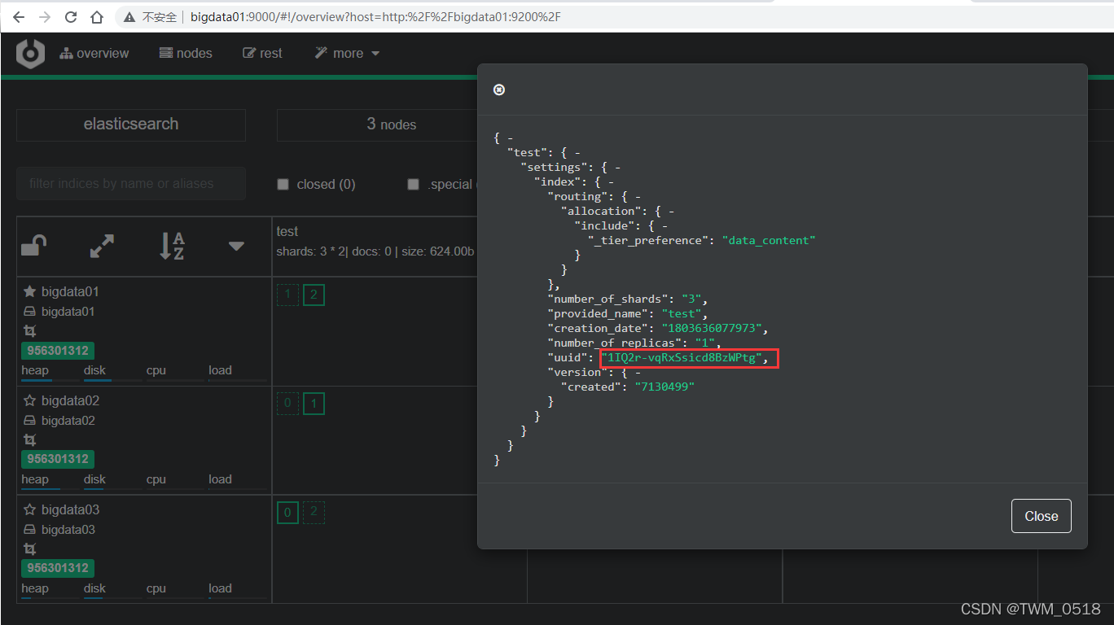Click the 956301312 badge for bigdata03
1114x625 pixels.
[x=58, y=568]
